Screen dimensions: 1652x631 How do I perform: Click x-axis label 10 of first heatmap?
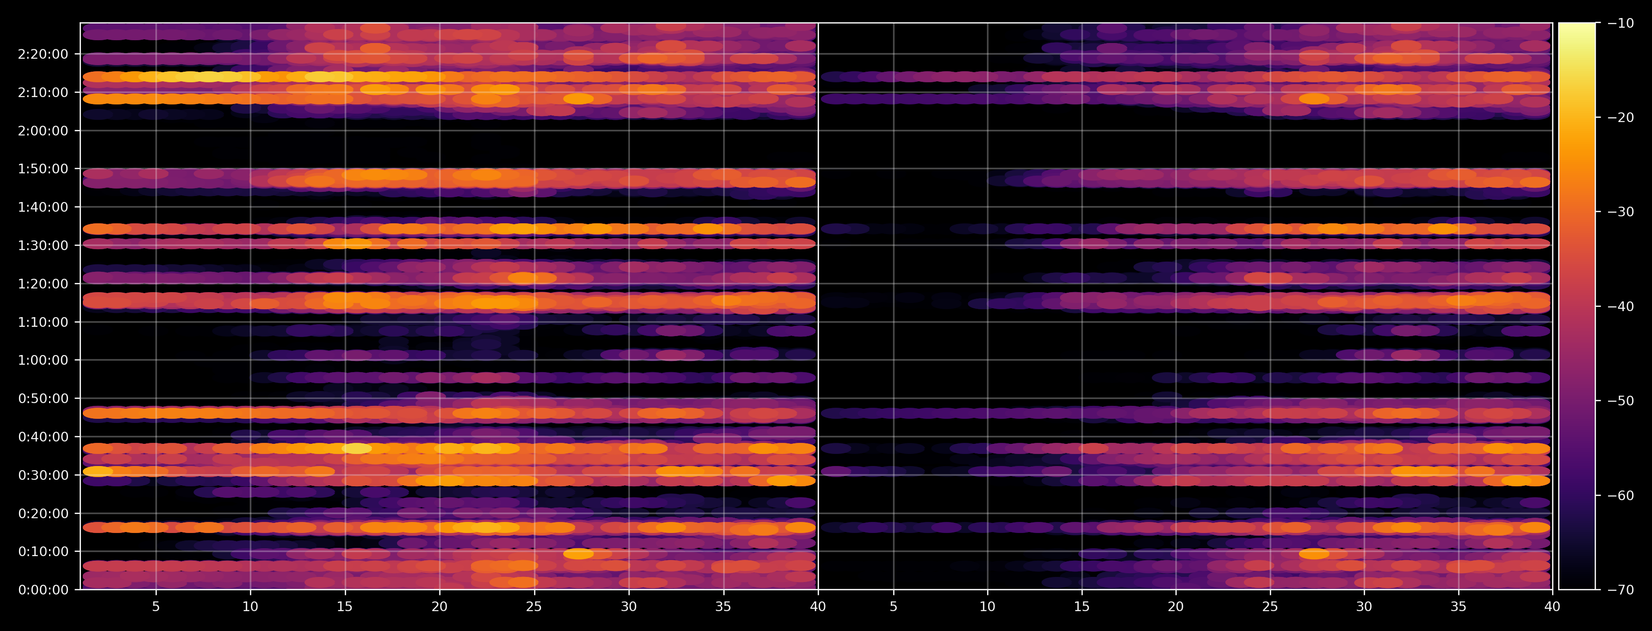[x=250, y=606]
